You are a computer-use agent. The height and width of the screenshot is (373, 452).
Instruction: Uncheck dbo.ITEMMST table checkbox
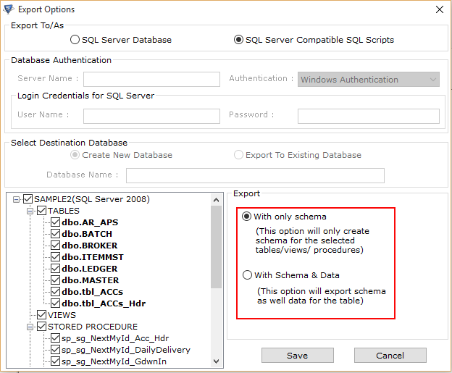[x=55, y=257]
